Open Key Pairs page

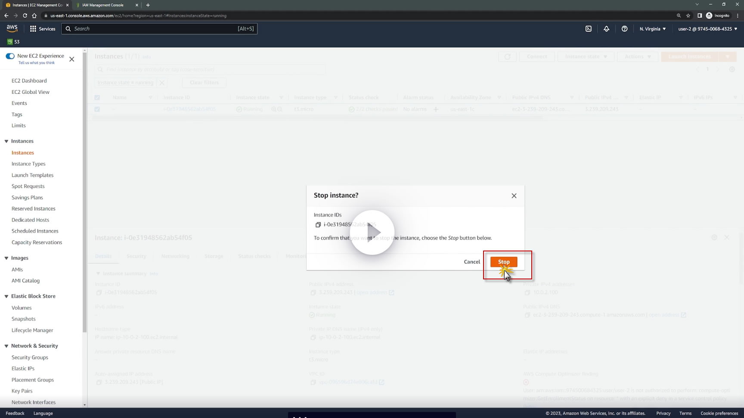tap(22, 391)
